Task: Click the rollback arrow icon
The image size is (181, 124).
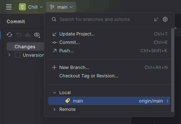Action: pos(19,35)
